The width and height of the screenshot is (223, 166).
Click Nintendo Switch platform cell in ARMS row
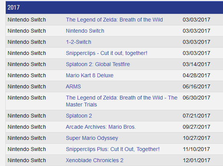coord(27,86)
